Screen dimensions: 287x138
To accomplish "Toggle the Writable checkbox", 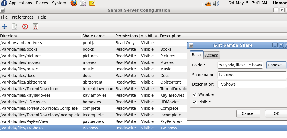I will 195,95.
